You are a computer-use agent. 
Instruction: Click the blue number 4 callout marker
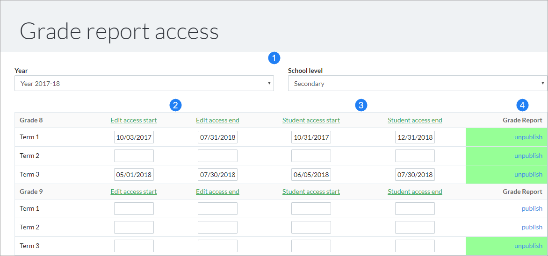[x=523, y=105]
